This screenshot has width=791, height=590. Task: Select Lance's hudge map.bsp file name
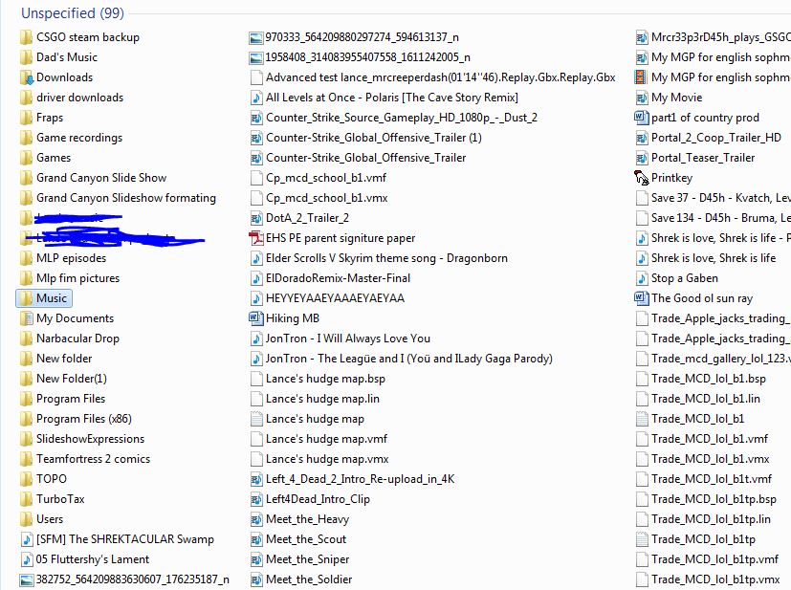(325, 379)
